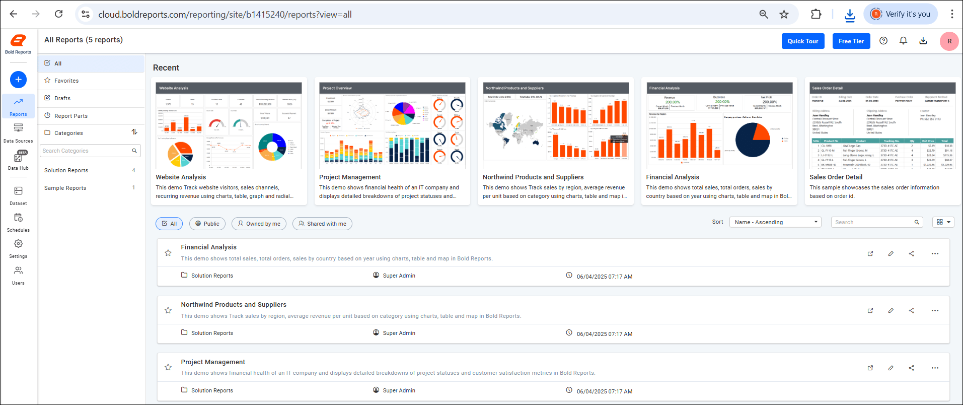The height and width of the screenshot is (405, 963).
Task: Open Reports in the left sidebar
Action: tap(18, 106)
